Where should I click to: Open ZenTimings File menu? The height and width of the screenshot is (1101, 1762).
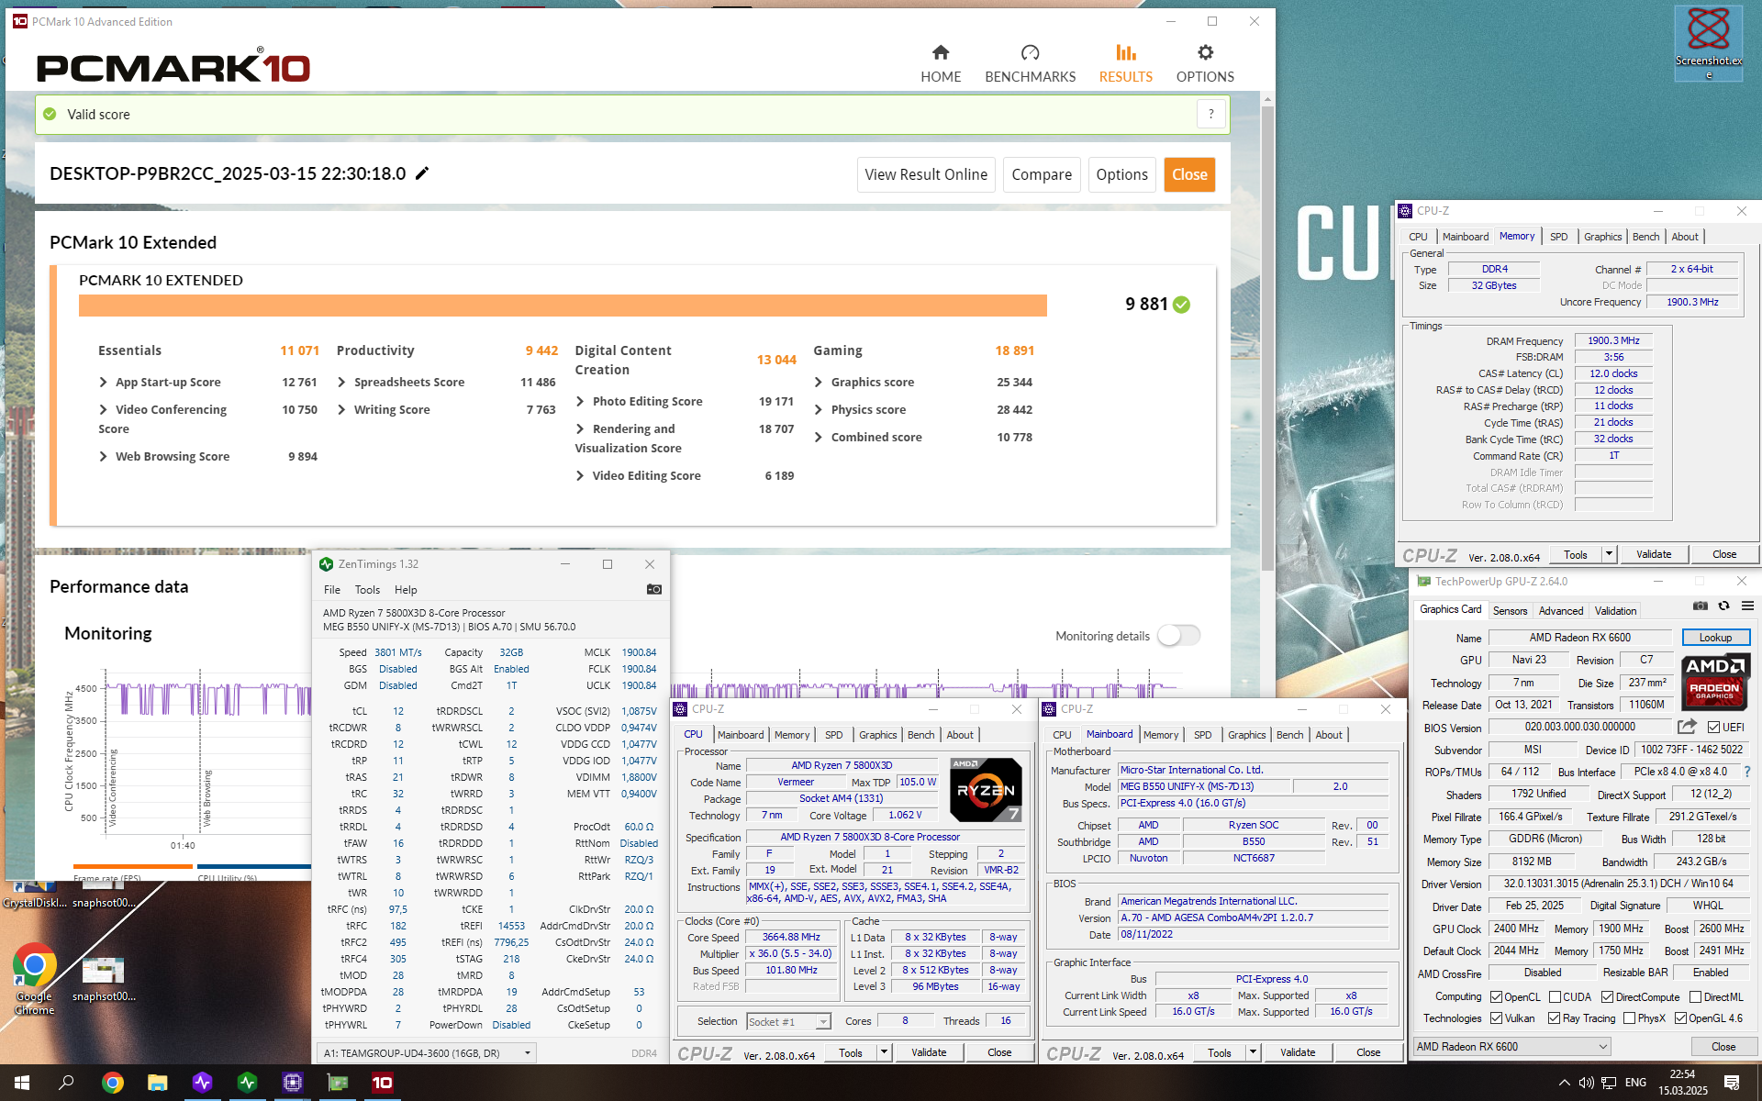point(332,589)
